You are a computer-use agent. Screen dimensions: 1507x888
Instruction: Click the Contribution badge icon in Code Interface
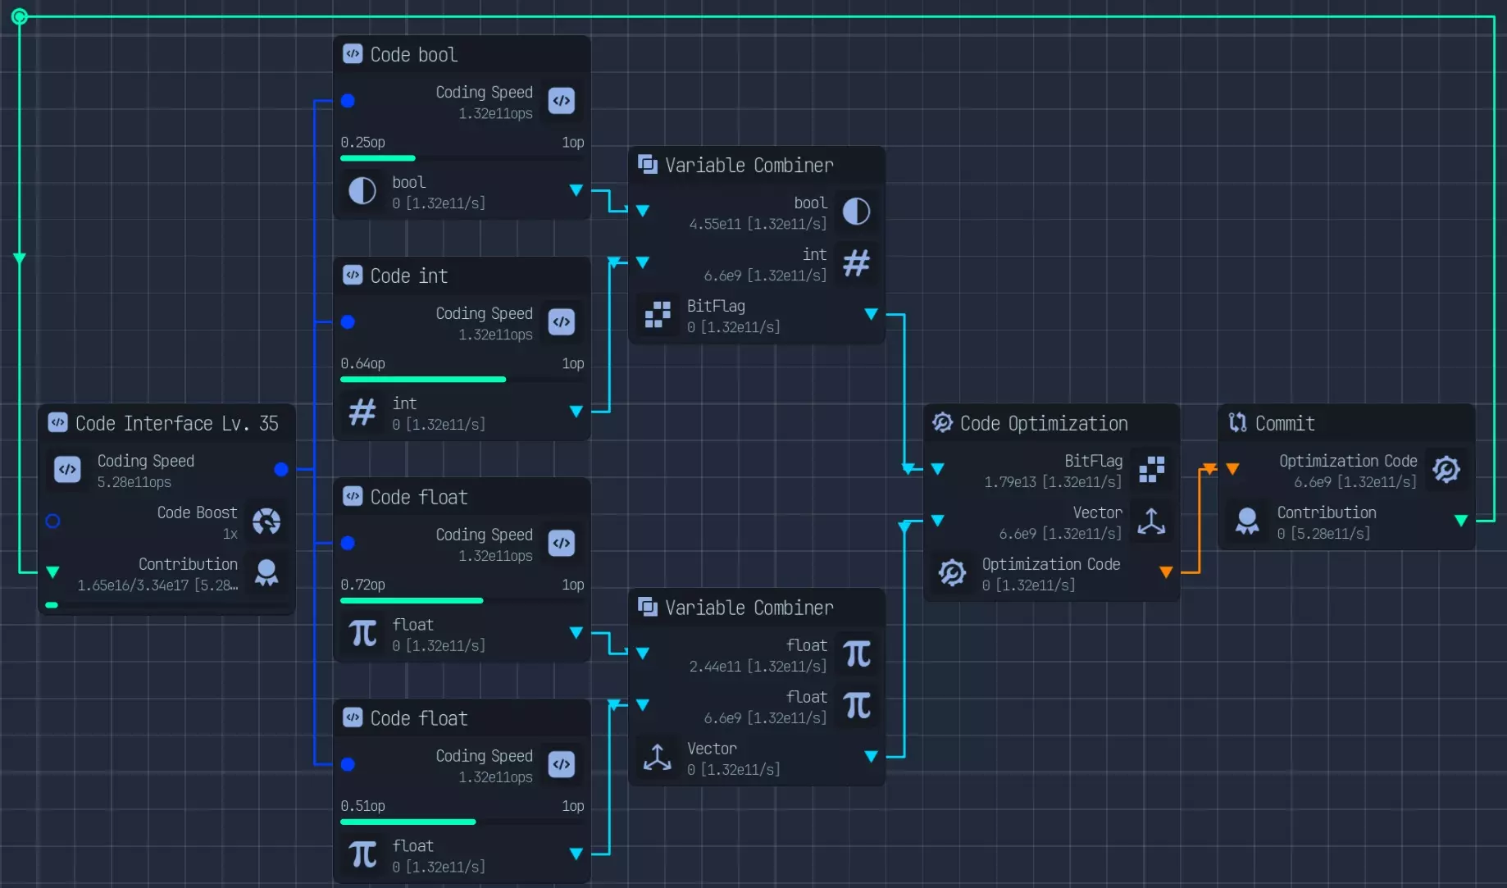point(266,572)
